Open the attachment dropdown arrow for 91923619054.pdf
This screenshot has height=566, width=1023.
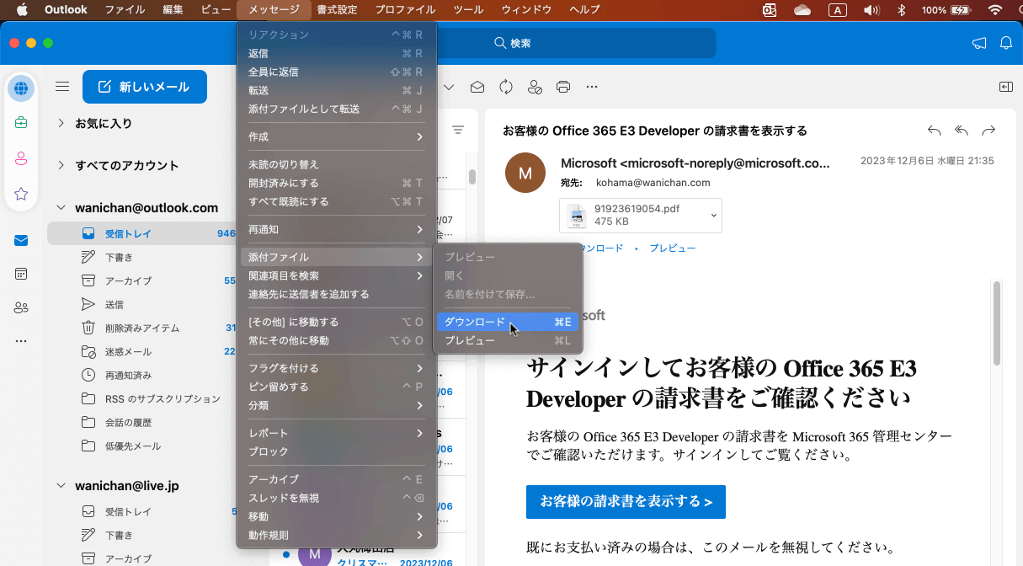[713, 216]
